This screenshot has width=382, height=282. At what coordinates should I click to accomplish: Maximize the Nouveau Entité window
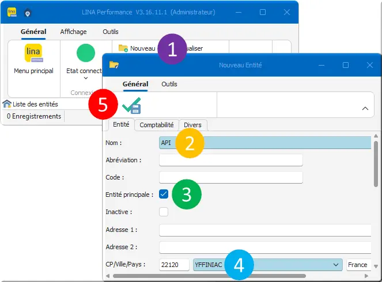(346, 65)
